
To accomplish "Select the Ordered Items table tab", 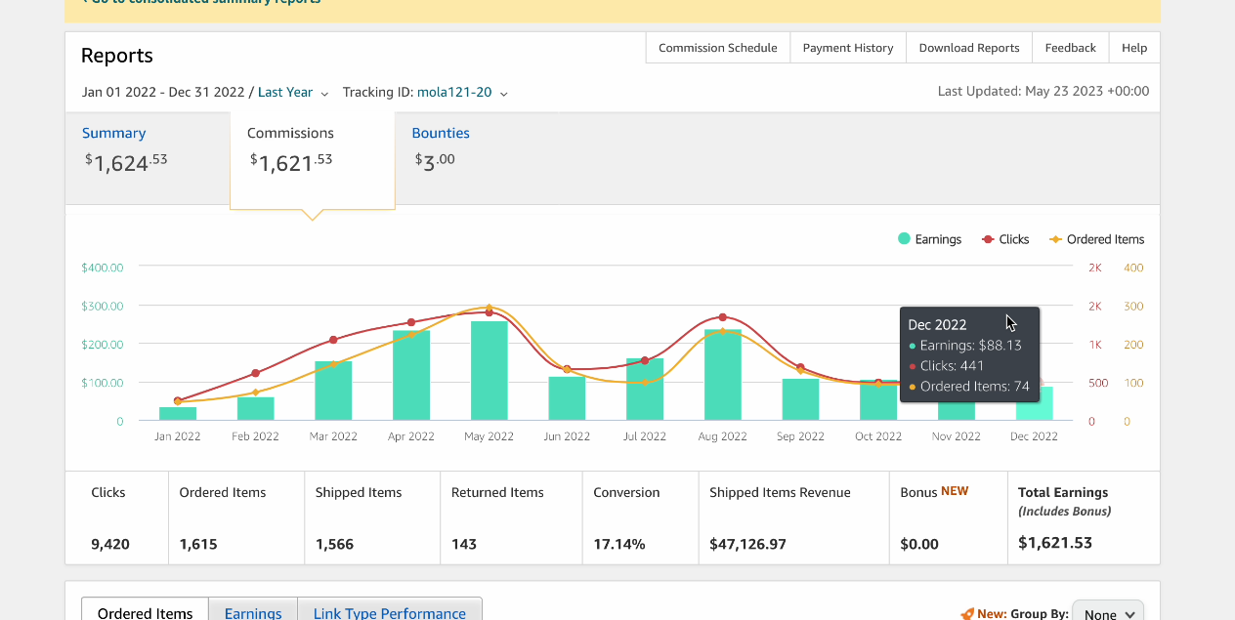I will [145, 612].
